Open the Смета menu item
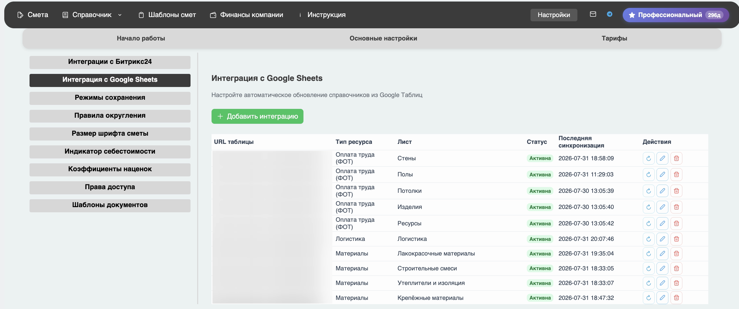The height and width of the screenshot is (309, 739). coord(33,15)
